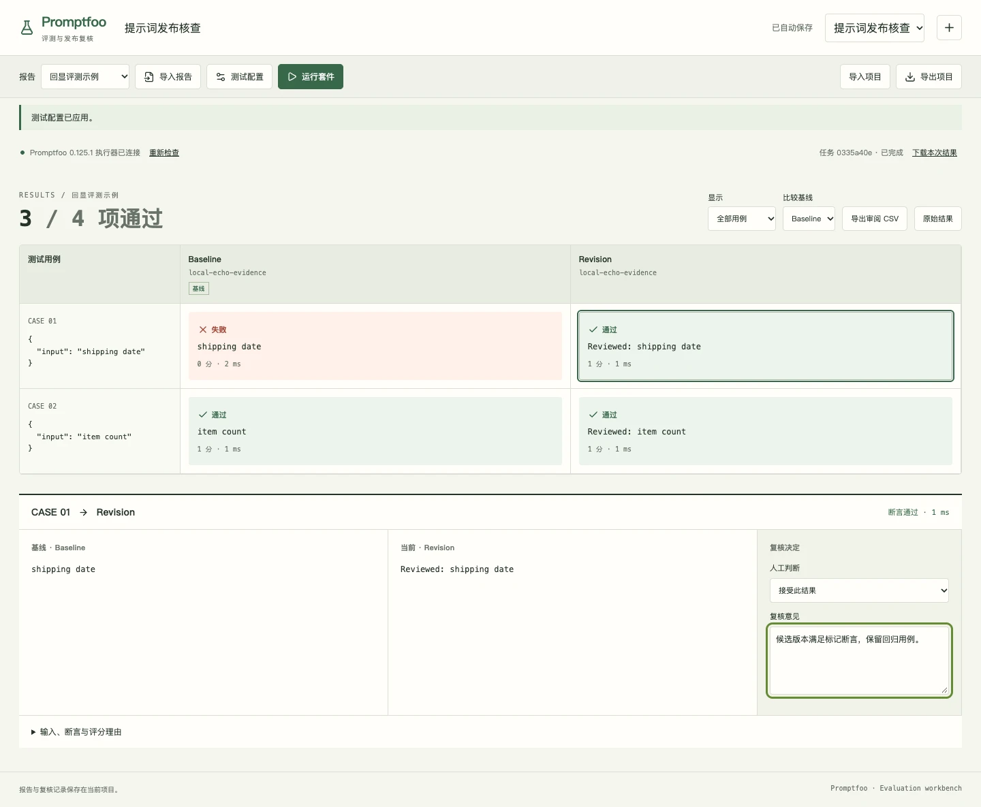The height and width of the screenshot is (807, 981).
Task: Open the 接受此结果 judgment dropdown
Action: (859, 590)
